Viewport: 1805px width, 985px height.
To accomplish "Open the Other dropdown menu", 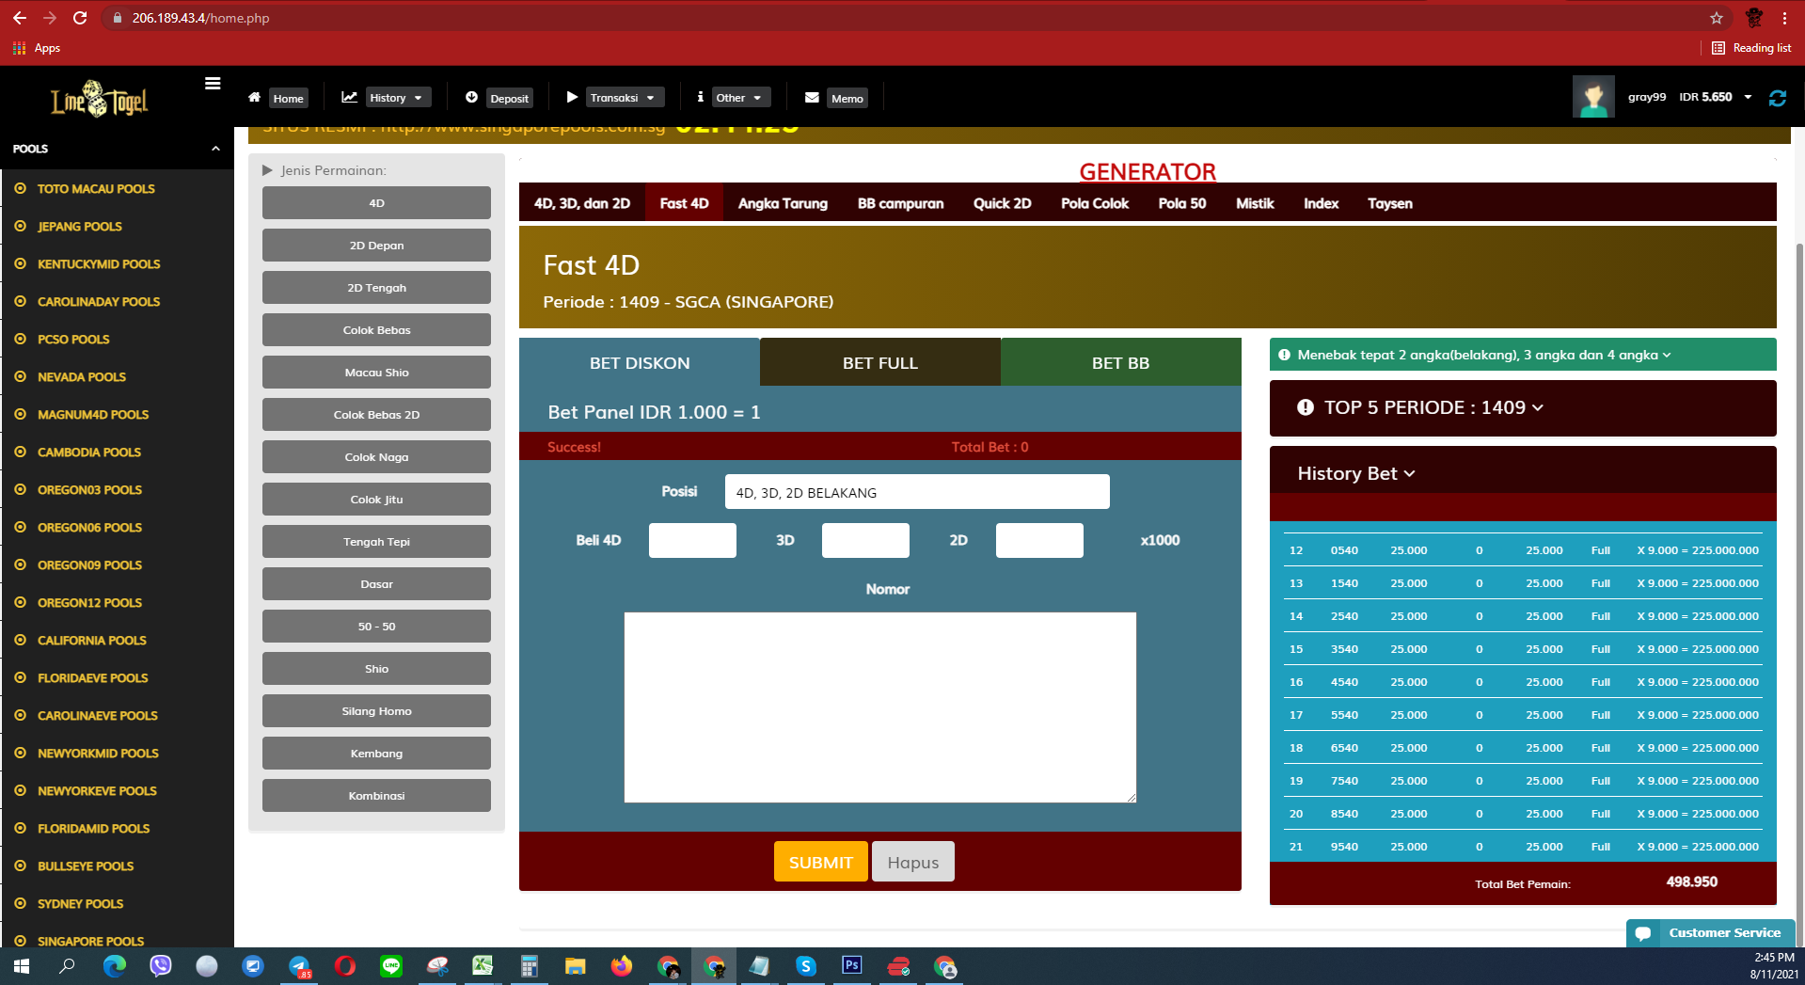I will pos(737,98).
